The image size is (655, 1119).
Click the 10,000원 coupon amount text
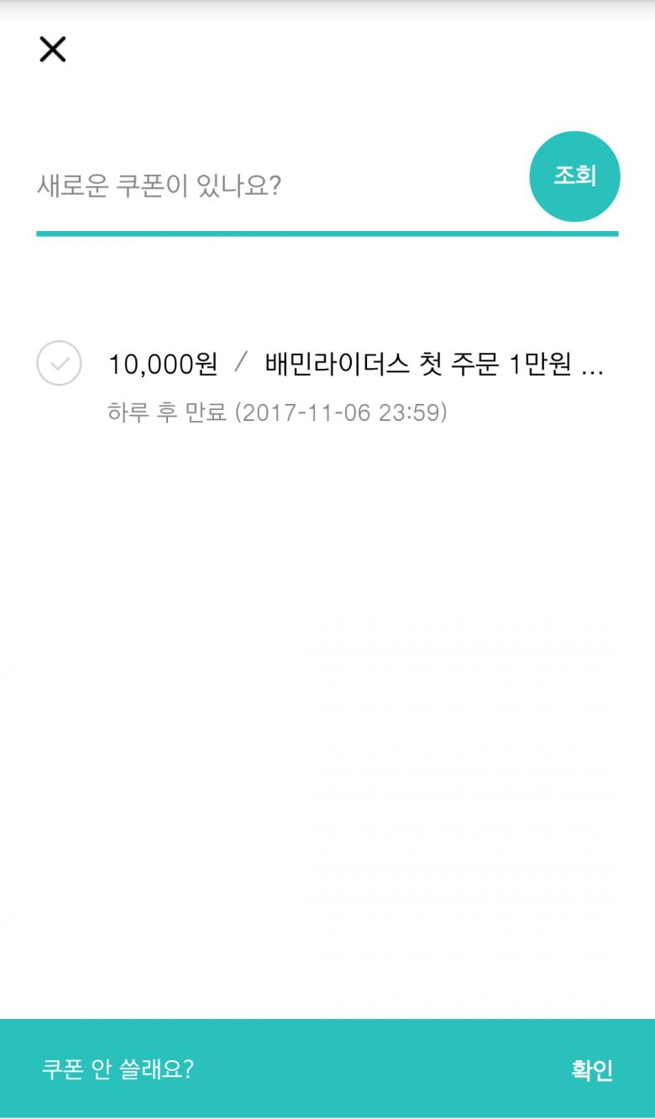163,365
